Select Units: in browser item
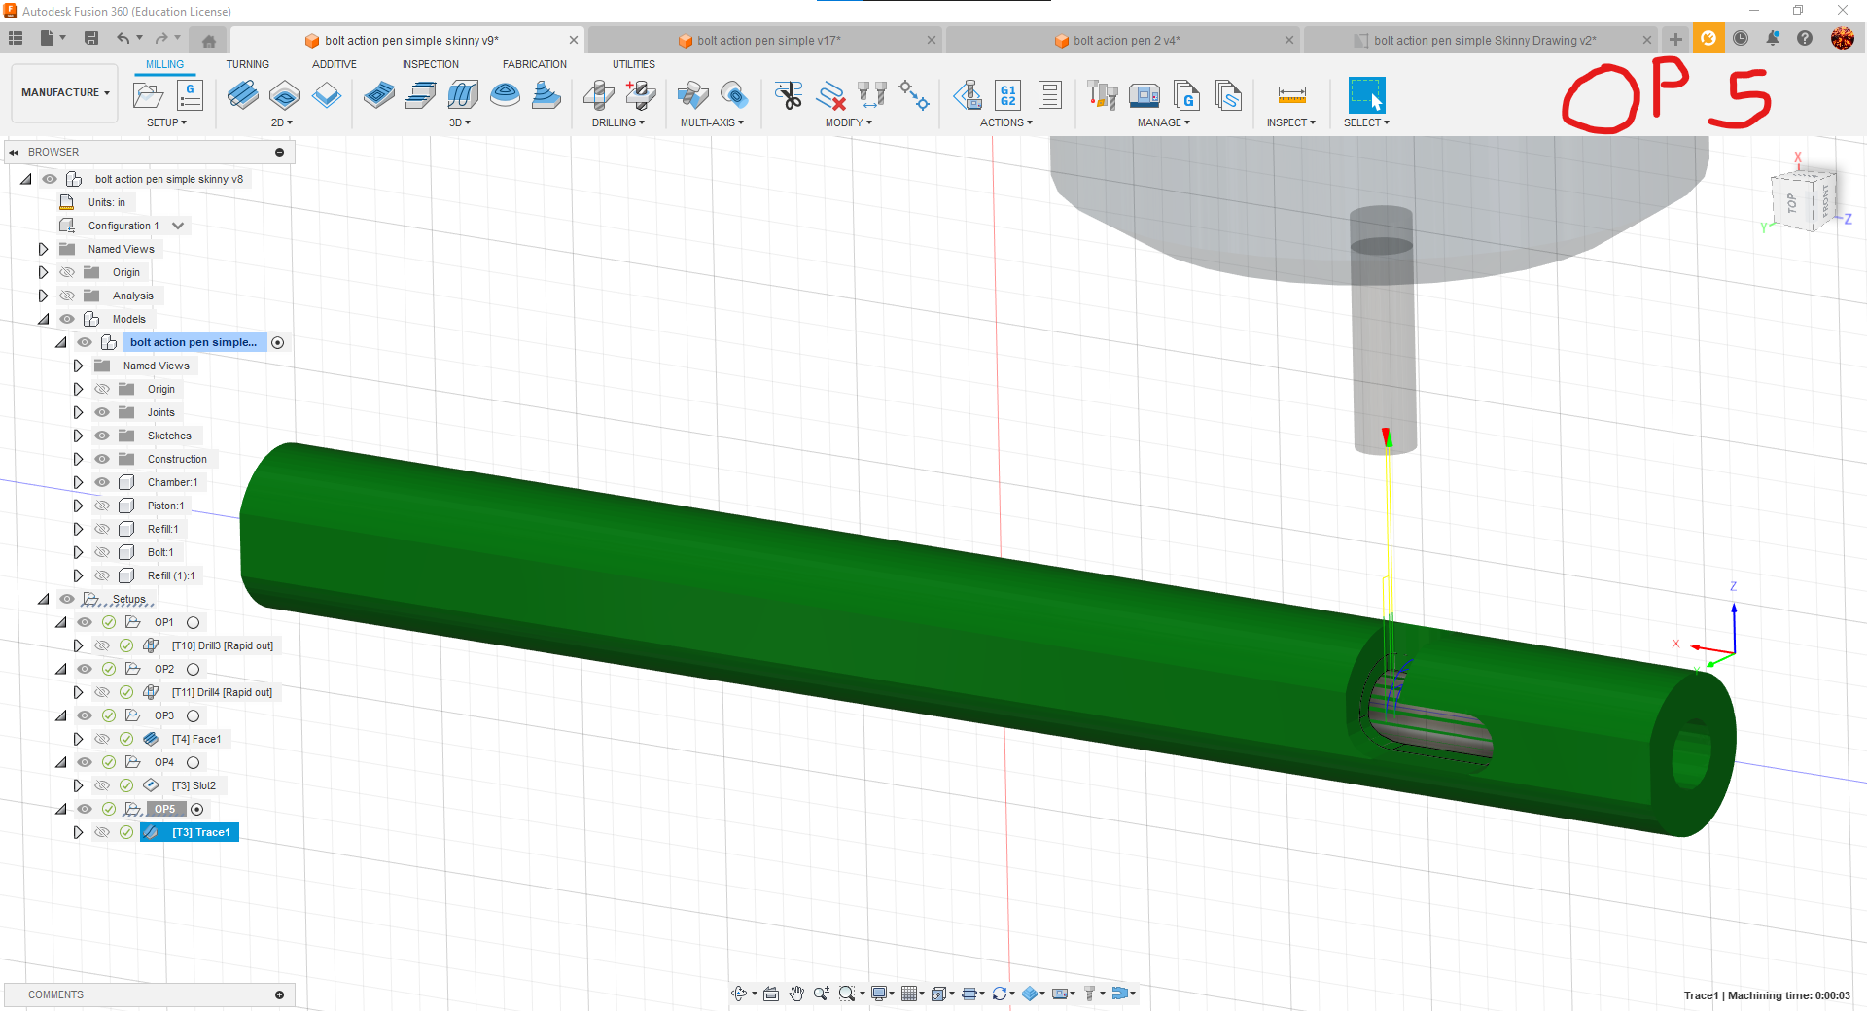Viewport: 1867px width, 1011px height. click(107, 202)
